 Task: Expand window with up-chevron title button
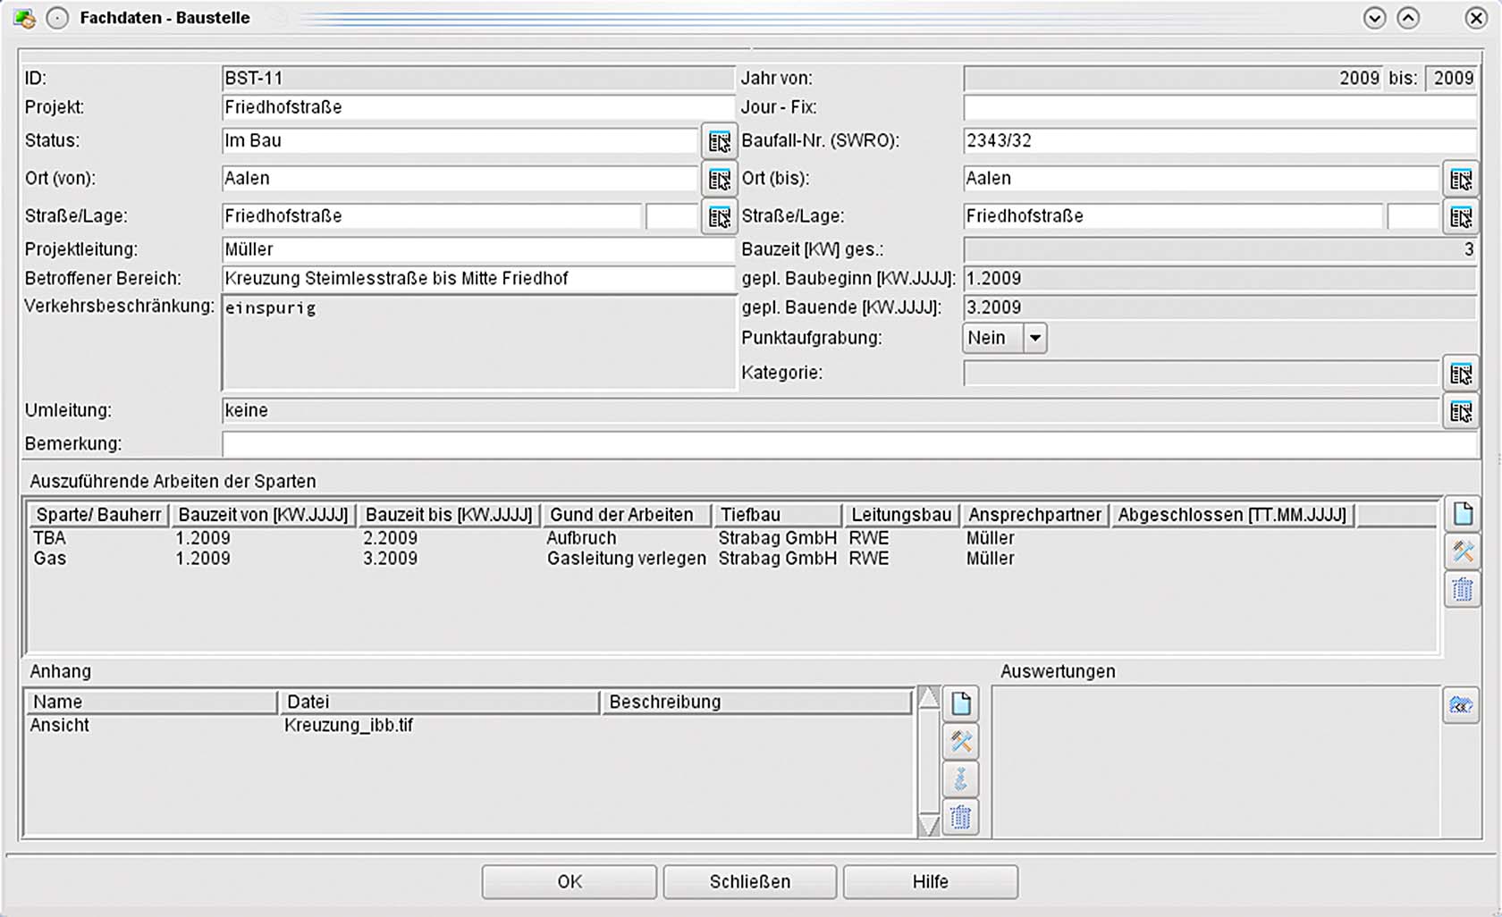coord(1408,18)
